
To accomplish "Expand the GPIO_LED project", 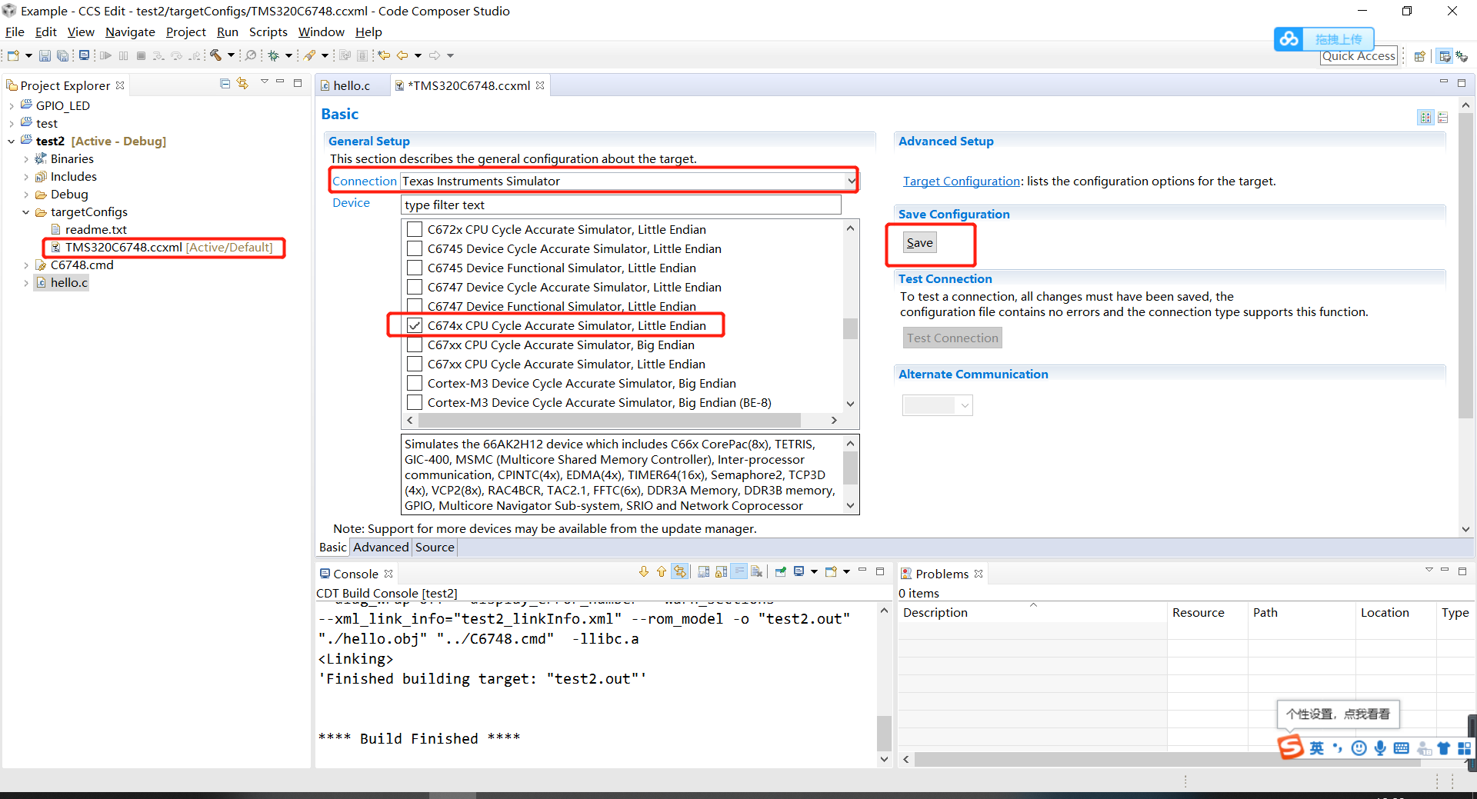I will pos(12,106).
